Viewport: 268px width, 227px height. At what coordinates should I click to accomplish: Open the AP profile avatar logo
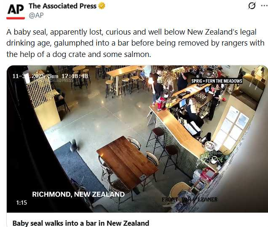click(16, 11)
